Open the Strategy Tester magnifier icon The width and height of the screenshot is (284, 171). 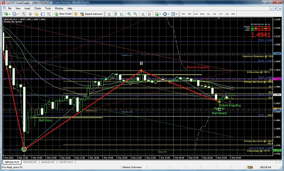point(49,14)
